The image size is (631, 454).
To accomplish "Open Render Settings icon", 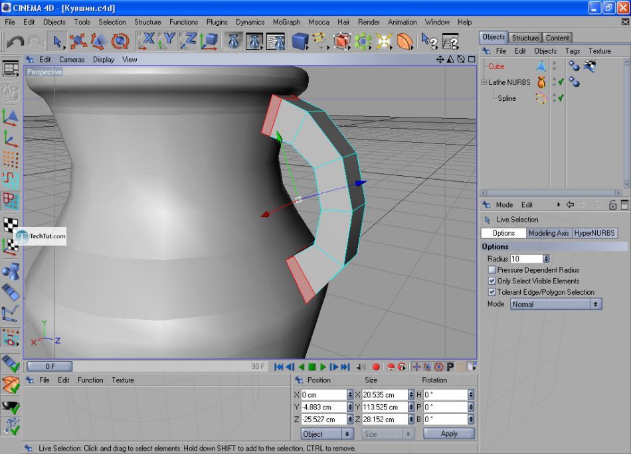I will pyautogui.click(x=276, y=41).
